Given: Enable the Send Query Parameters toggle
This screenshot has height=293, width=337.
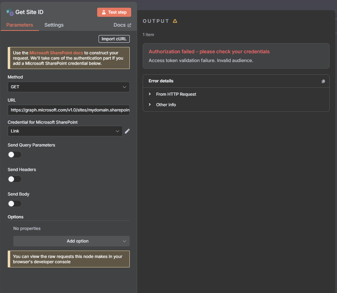Looking at the screenshot, I should (x=15, y=155).
